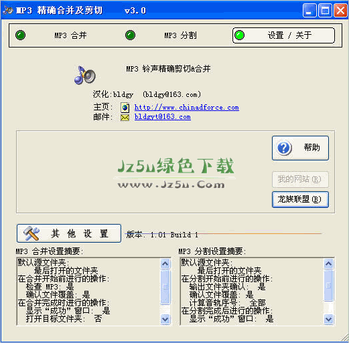Open help with the 帮助 button
Image resolution: width=349 pixels, height=343 pixels.
(x=300, y=148)
